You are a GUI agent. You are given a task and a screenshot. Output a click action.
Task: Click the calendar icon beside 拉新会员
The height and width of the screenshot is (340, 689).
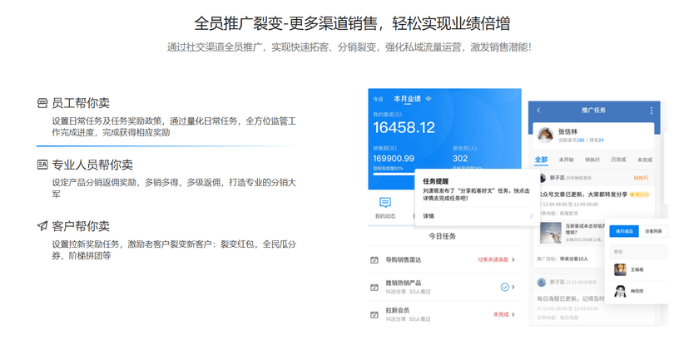coord(374,314)
